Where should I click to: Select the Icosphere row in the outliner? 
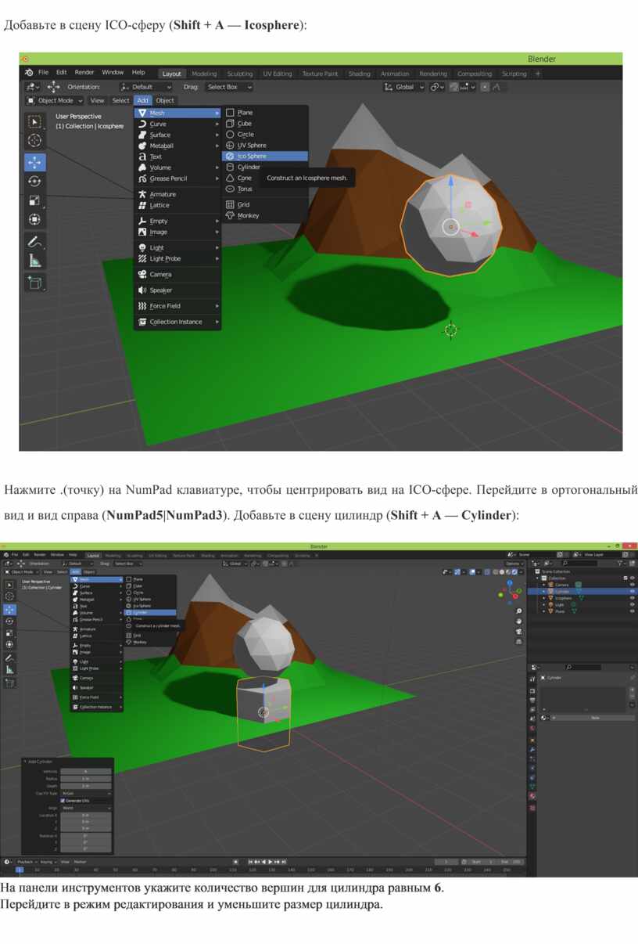pos(582,598)
